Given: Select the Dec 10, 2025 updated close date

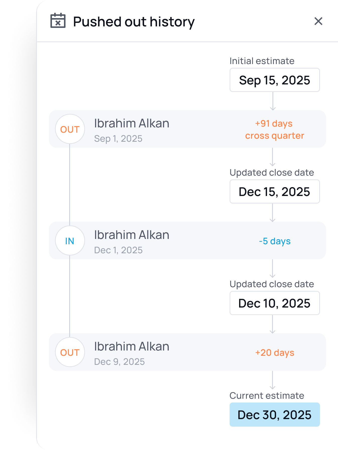Looking at the screenshot, I should (275, 303).
